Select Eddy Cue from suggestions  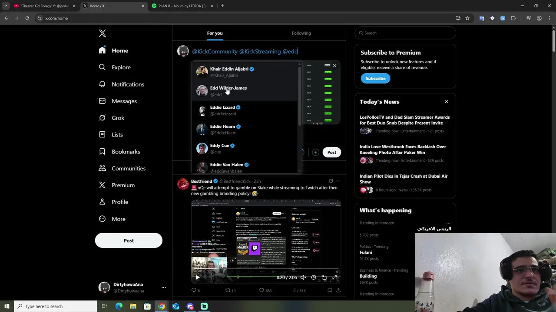point(245,149)
